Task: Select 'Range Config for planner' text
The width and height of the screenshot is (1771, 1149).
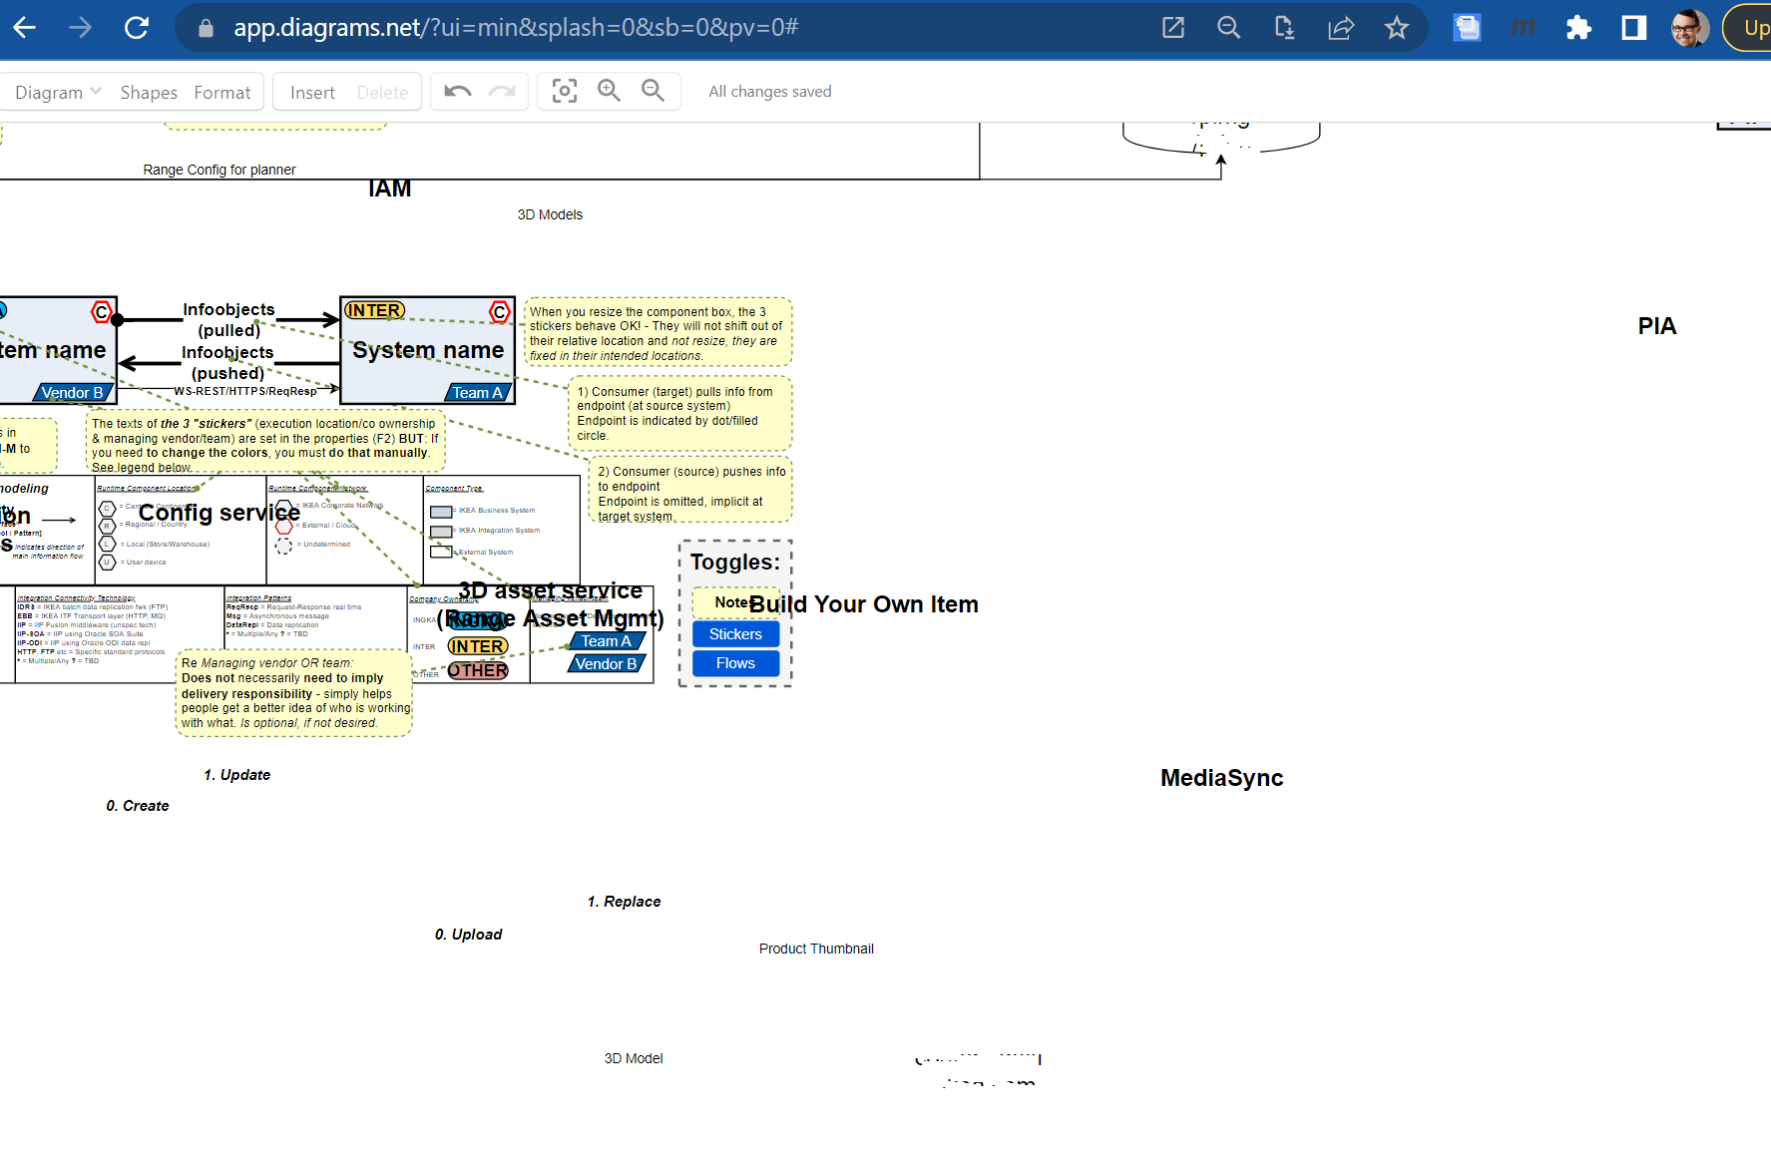Action: (x=220, y=170)
